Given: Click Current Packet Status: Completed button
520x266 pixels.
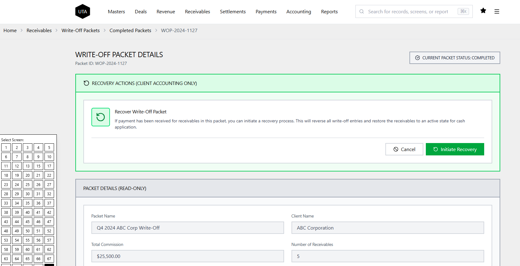Looking at the screenshot, I should 455,58.
